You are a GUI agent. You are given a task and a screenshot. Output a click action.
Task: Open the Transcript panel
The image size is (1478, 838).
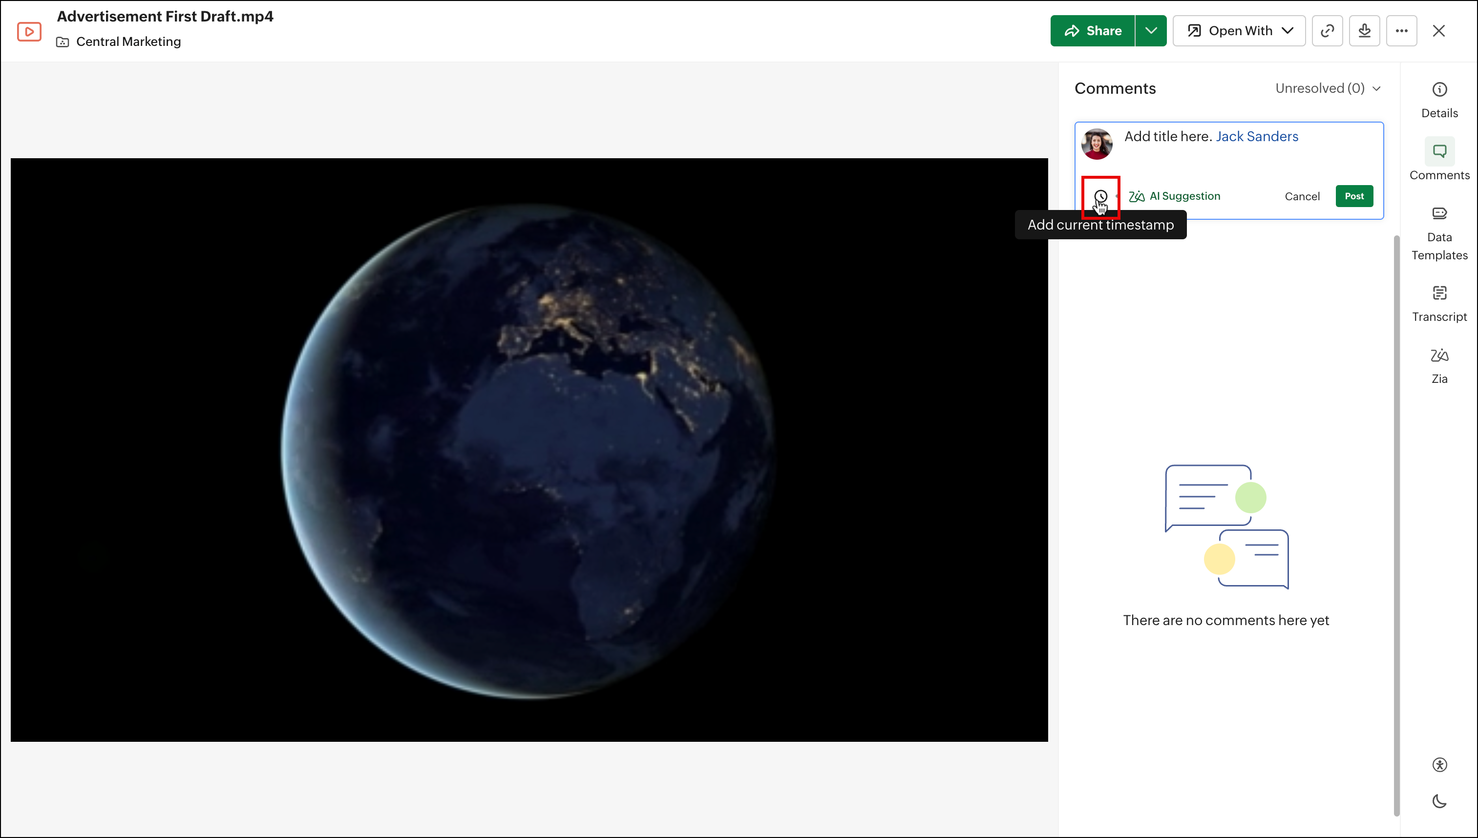[1439, 303]
